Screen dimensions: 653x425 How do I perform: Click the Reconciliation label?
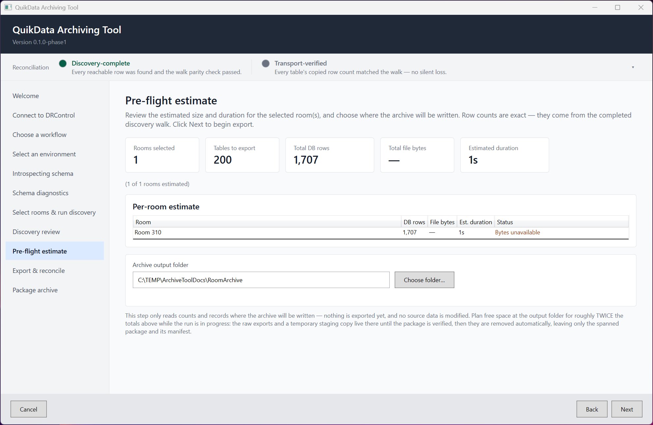31,67
